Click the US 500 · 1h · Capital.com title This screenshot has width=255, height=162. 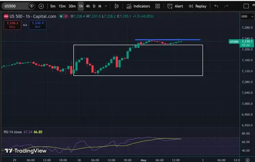click(x=33, y=16)
